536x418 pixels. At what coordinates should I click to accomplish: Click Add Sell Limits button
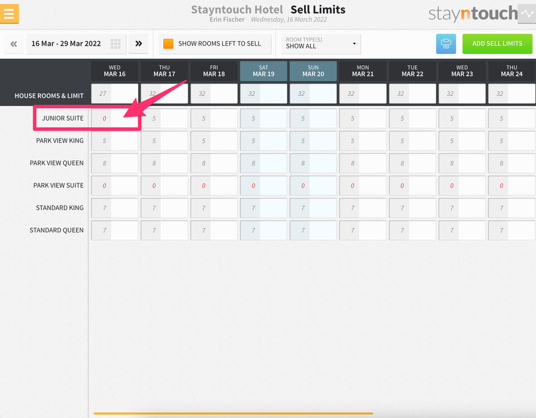497,44
